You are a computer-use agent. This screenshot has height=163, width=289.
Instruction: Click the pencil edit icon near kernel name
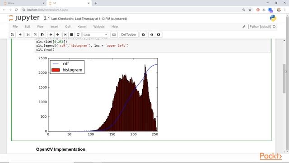(244, 27)
